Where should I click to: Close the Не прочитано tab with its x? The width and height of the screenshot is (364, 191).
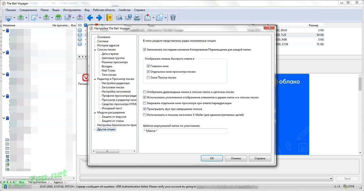pos(49,182)
